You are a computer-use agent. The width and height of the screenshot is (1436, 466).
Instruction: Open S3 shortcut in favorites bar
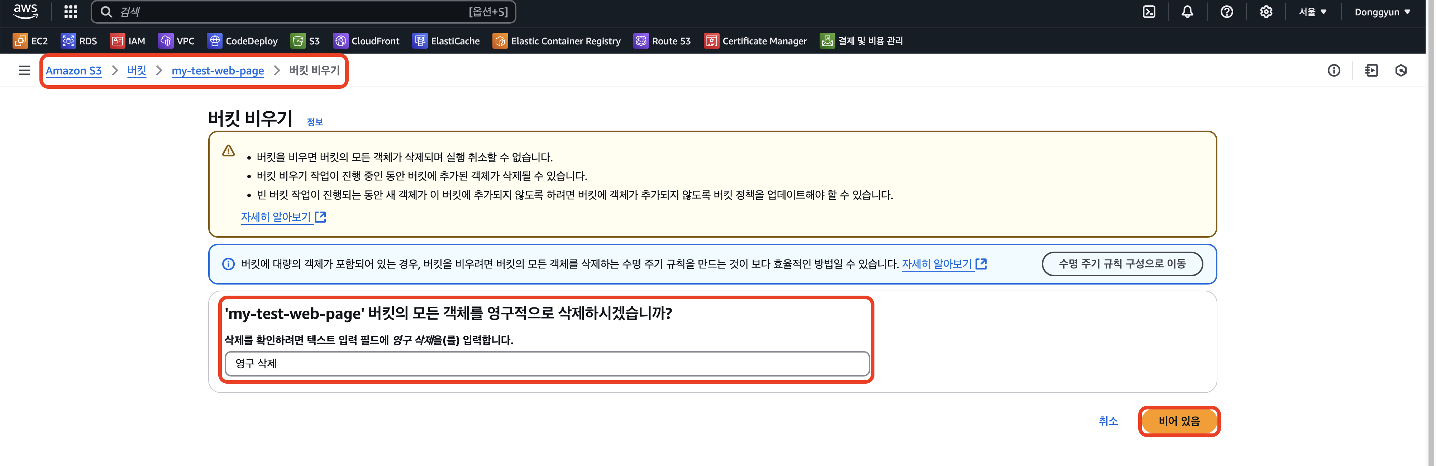(305, 41)
